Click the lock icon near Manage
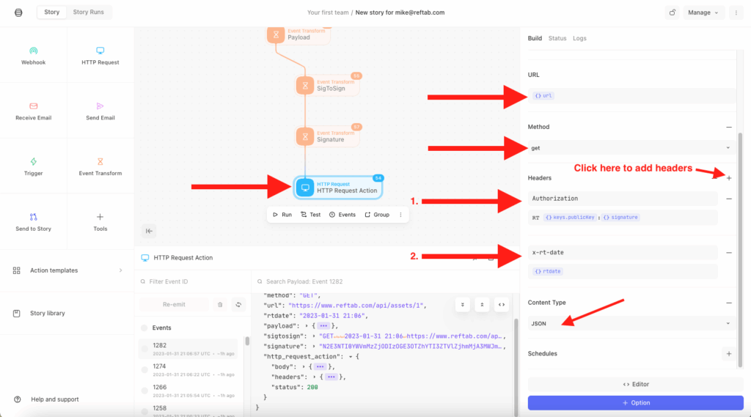Screen dimensions: 751x417 click(673, 12)
